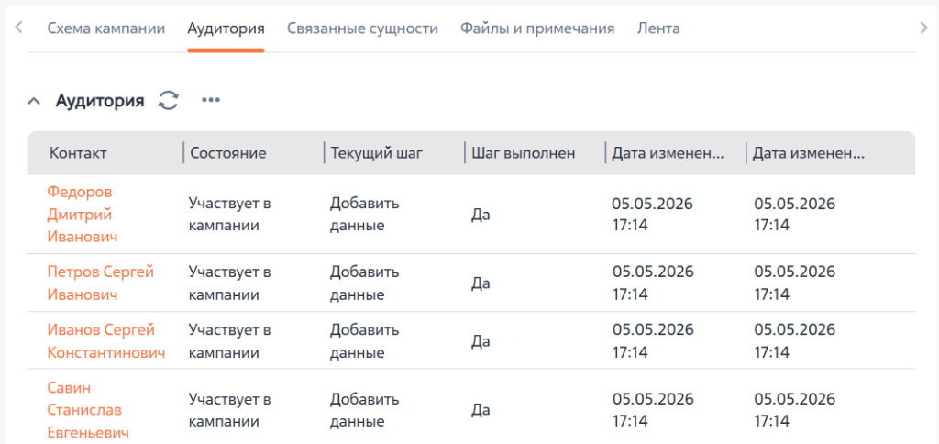Viewport: 939px width, 444px height.
Task: Collapse the Аудитория section
Action: 34,101
